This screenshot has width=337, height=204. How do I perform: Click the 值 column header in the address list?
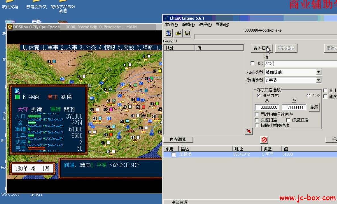click(x=219, y=48)
